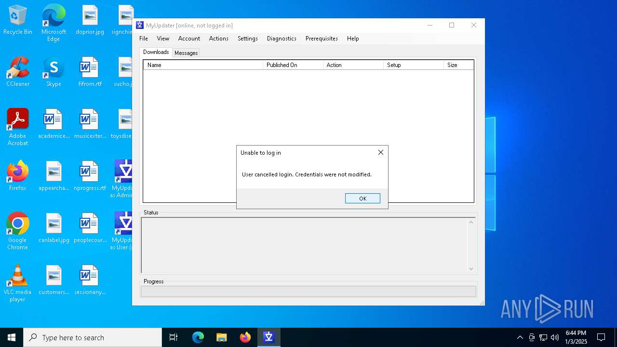Switch to the Downloads tab
This screenshot has width=617, height=347.
point(156,52)
